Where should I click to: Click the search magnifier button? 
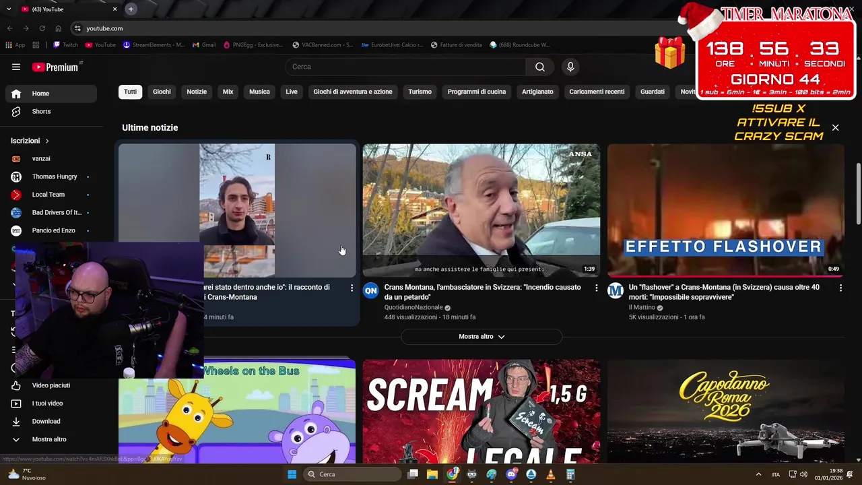[x=540, y=67]
